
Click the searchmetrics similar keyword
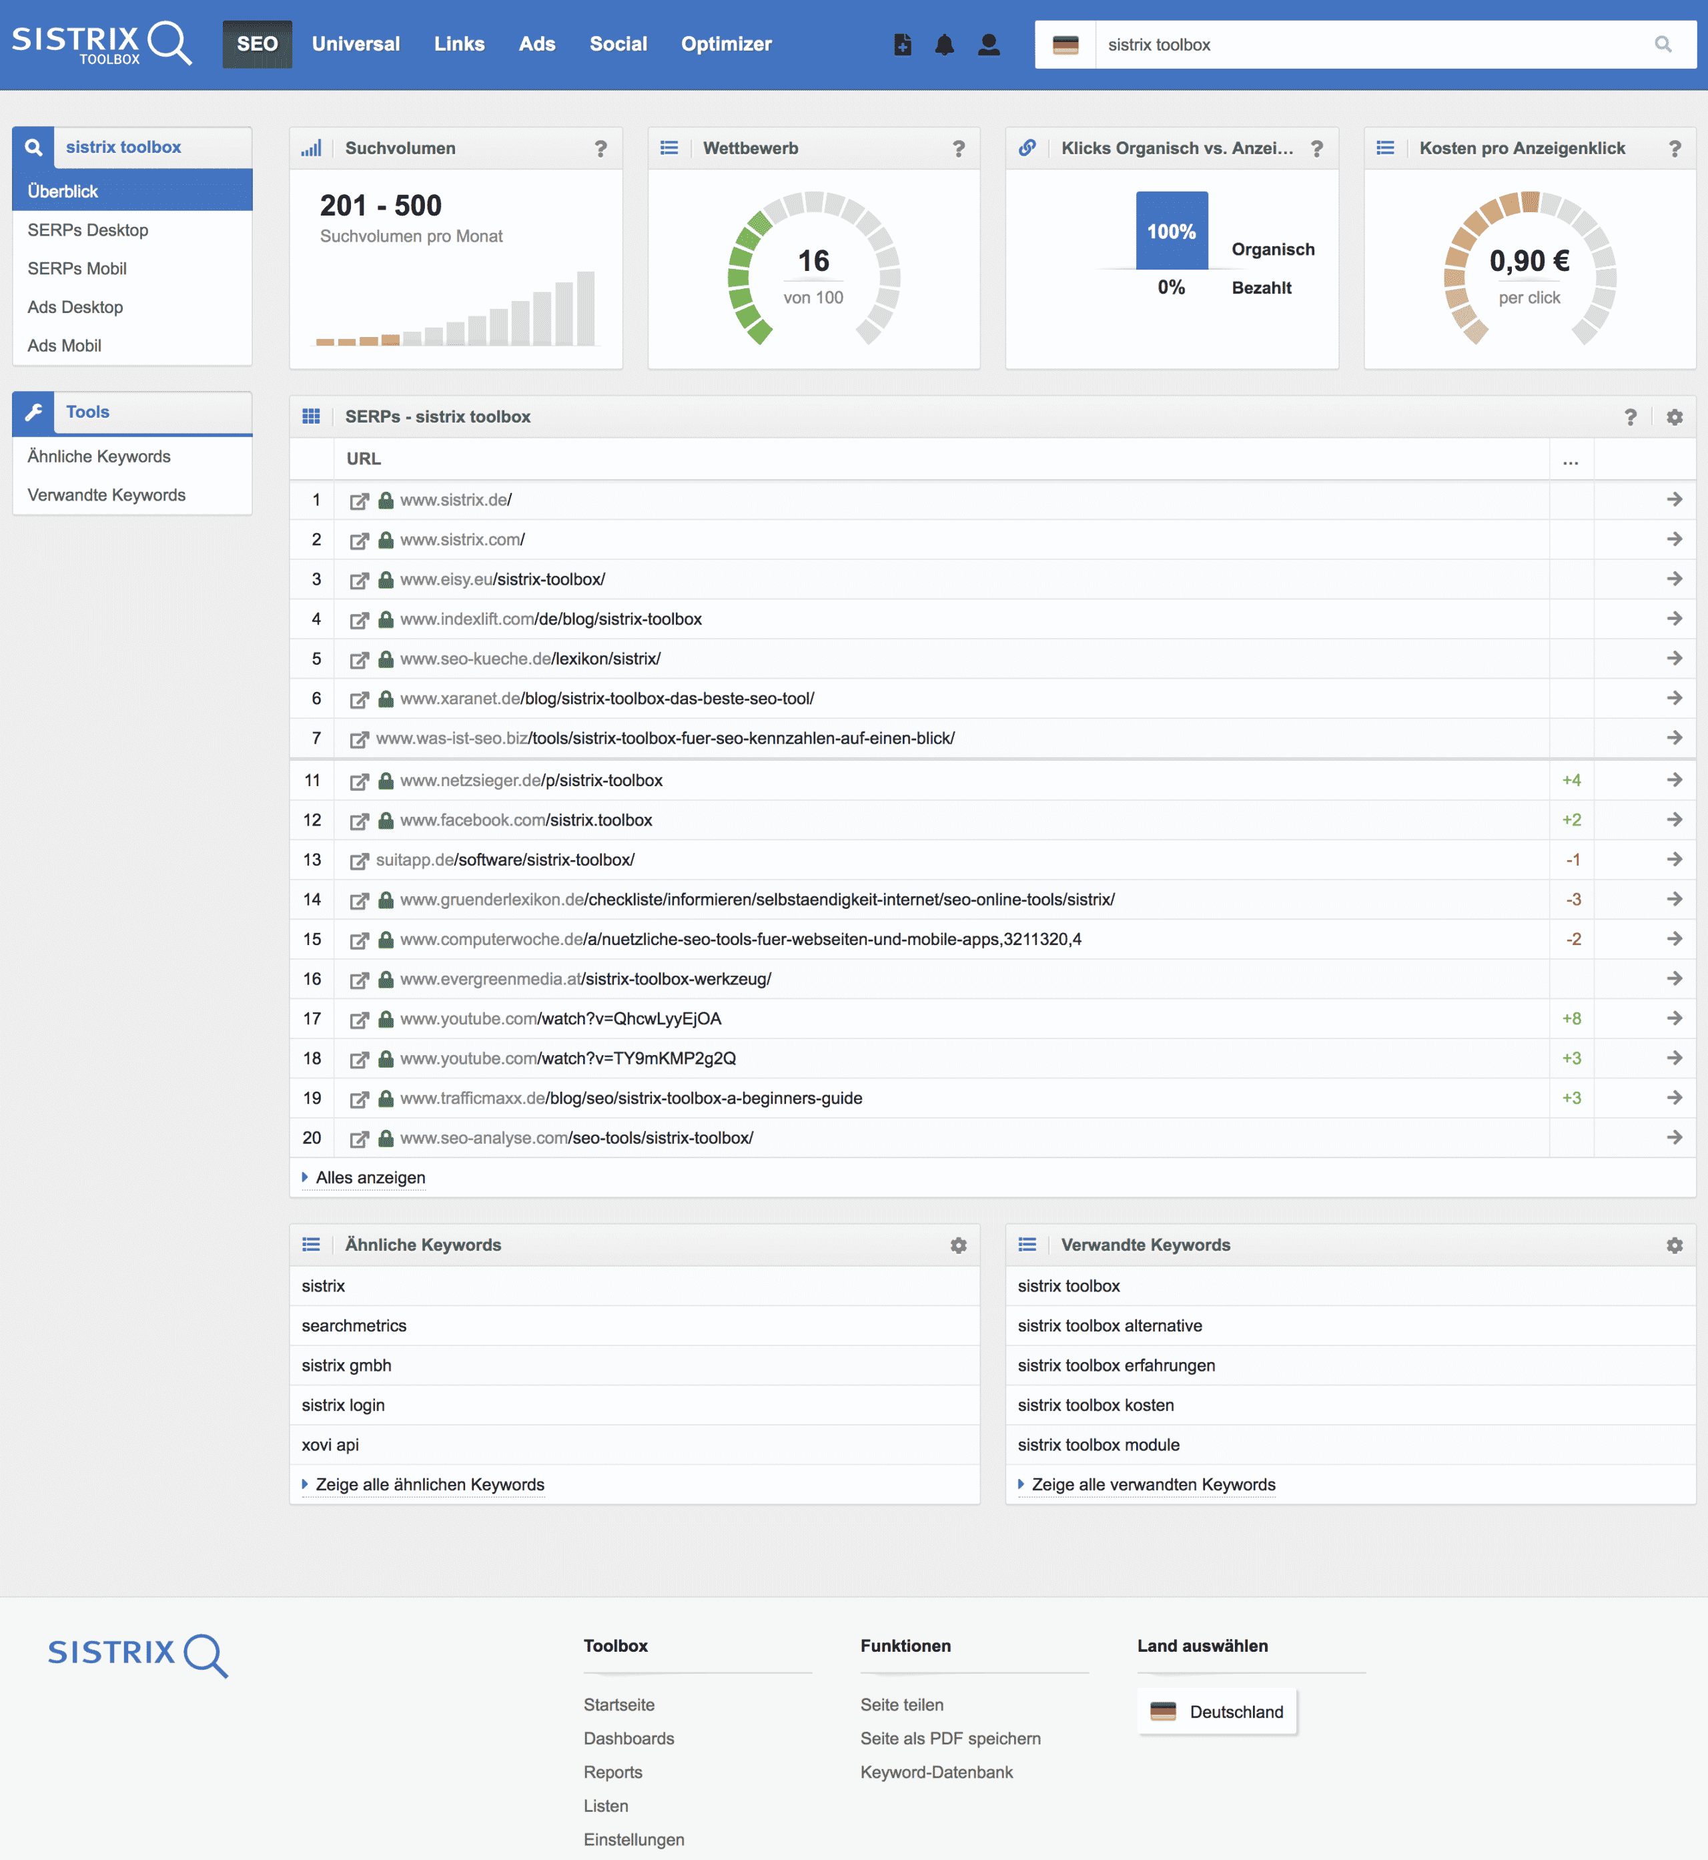[354, 1325]
